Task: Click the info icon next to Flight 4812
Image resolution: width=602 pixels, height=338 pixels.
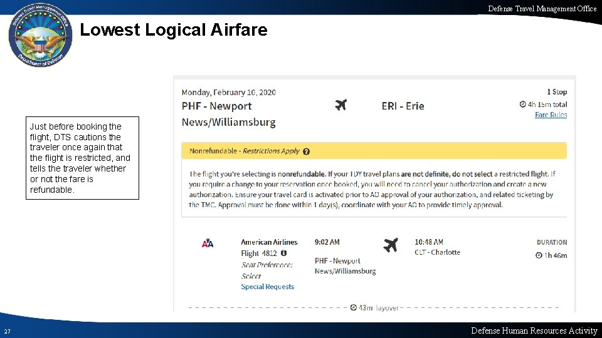Action: (x=283, y=253)
